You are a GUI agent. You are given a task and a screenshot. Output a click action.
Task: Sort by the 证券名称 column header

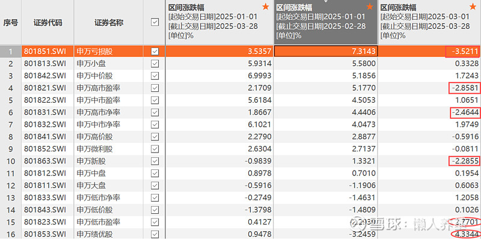coord(109,22)
